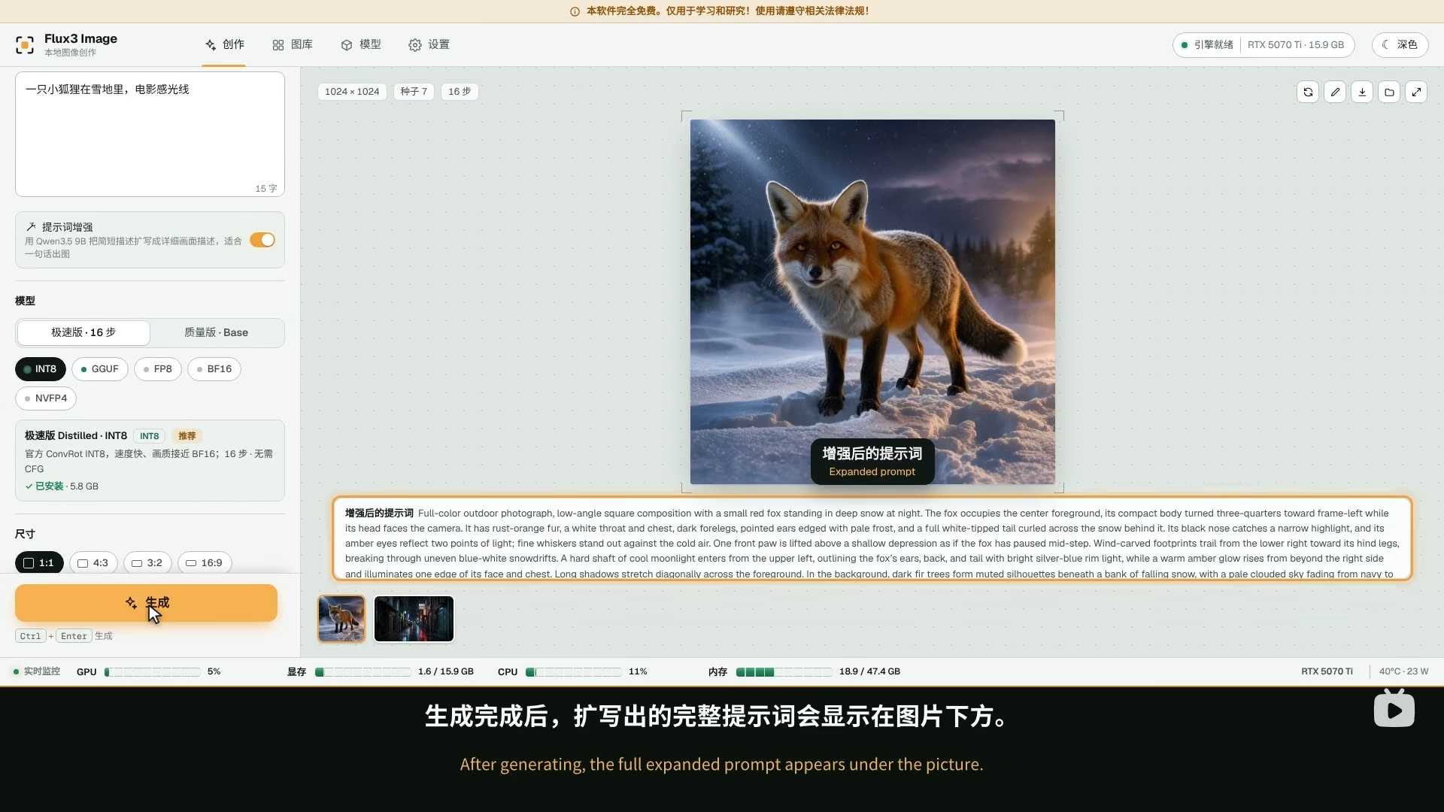Click the download icon above image
Image resolution: width=1444 pixels, height=812 pixels.
pyautogui.click(x=1362, y=92)
